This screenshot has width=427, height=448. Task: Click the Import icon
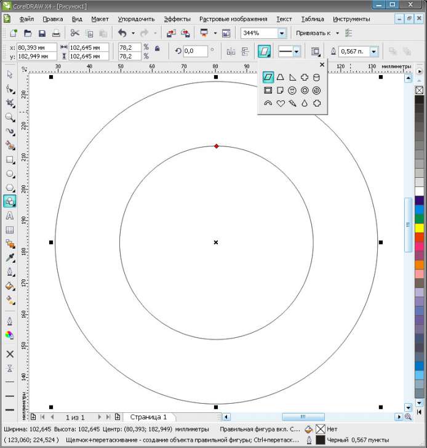tap(171, 33)
